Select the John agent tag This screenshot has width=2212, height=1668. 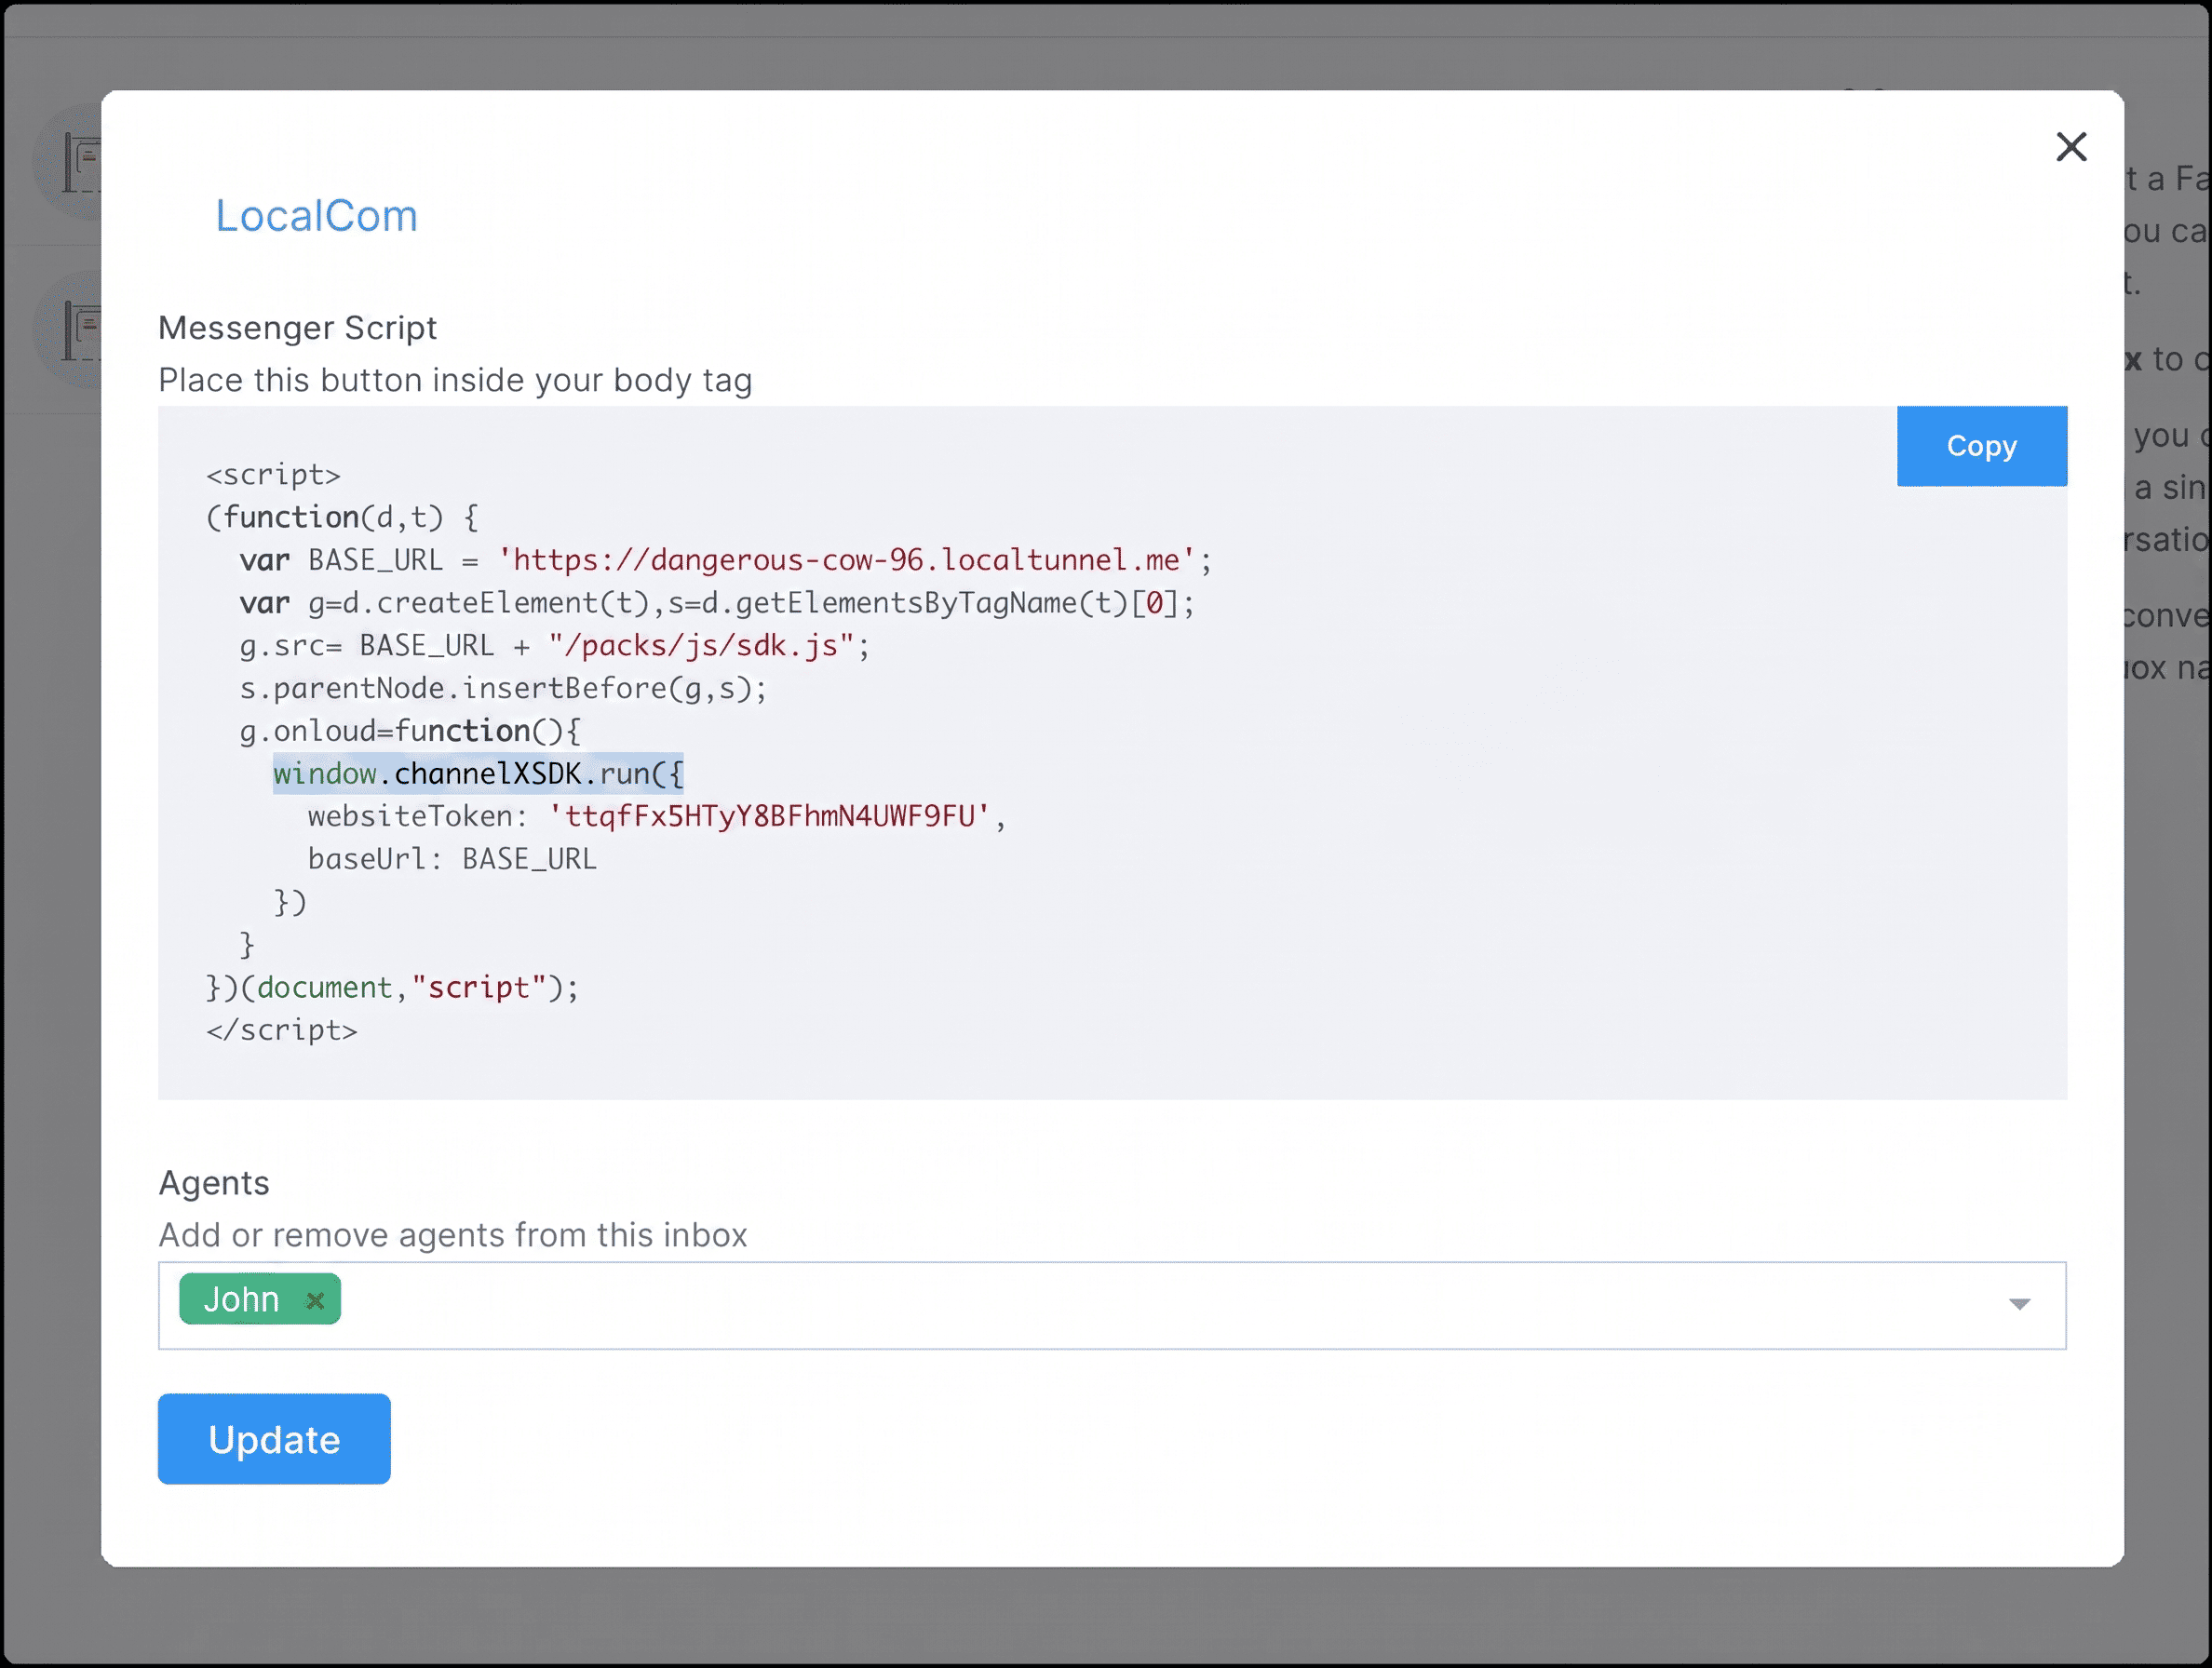pyautogui.click(x=260, y=1299)
